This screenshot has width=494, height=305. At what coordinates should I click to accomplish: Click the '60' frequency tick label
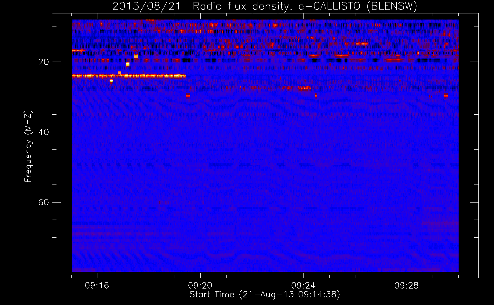[44, 203]
